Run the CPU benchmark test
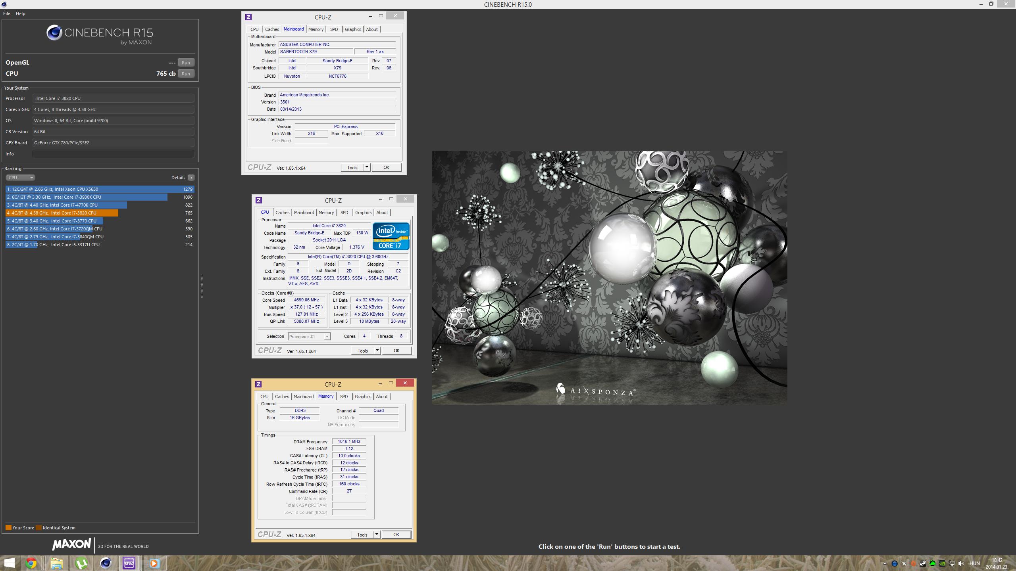This screenshot has height=571, width=1016. [186, 74]
